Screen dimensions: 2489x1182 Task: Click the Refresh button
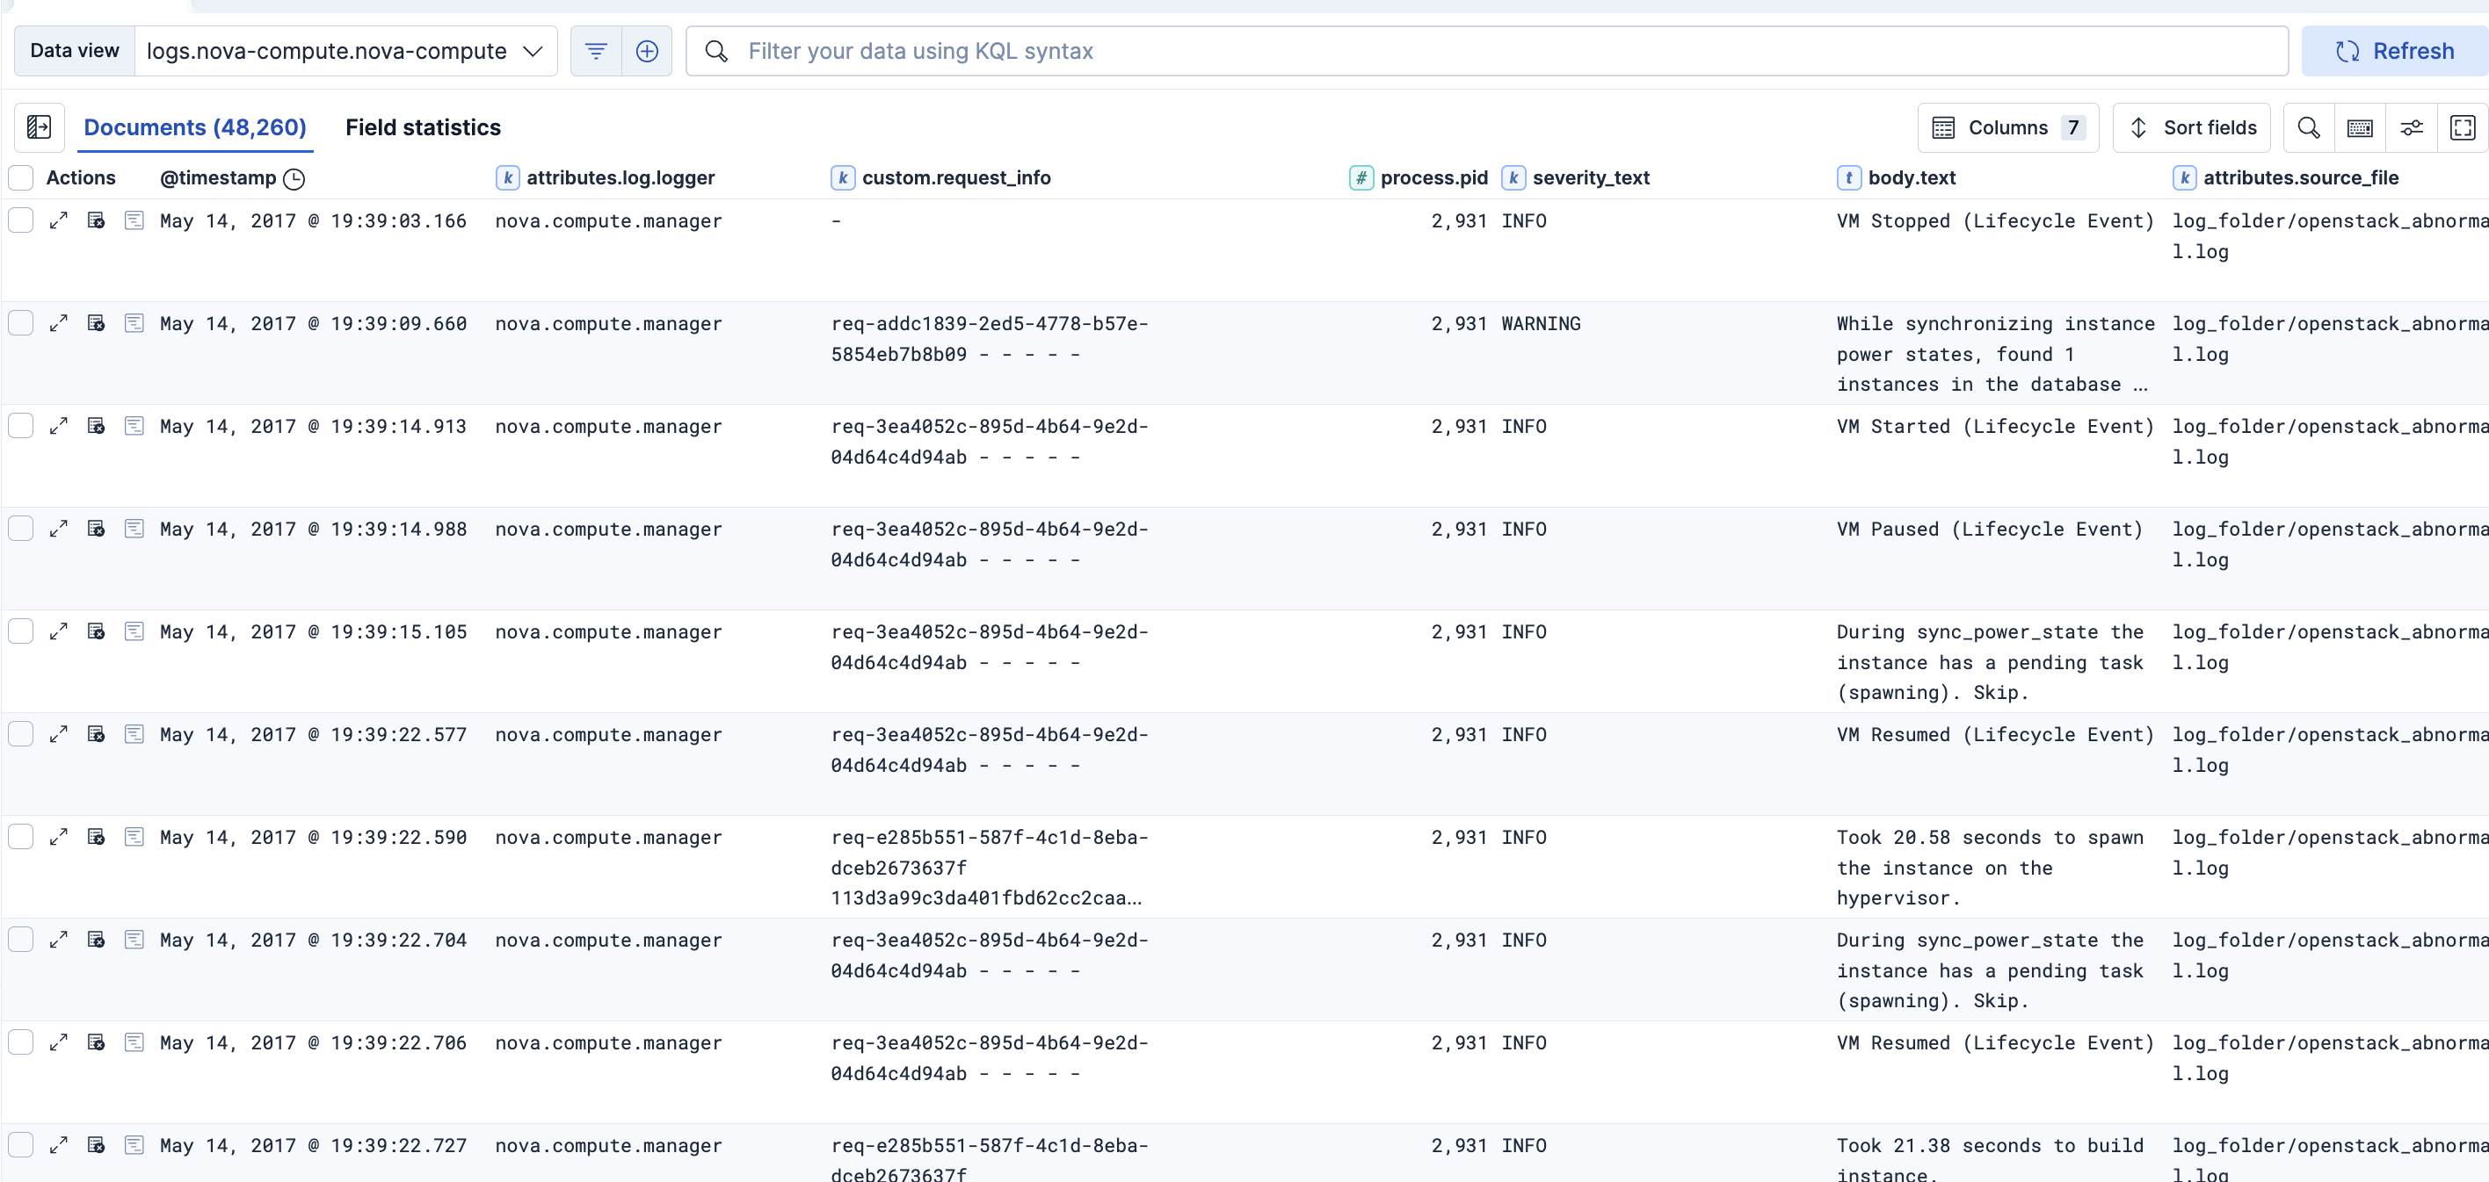(2393, 51)
